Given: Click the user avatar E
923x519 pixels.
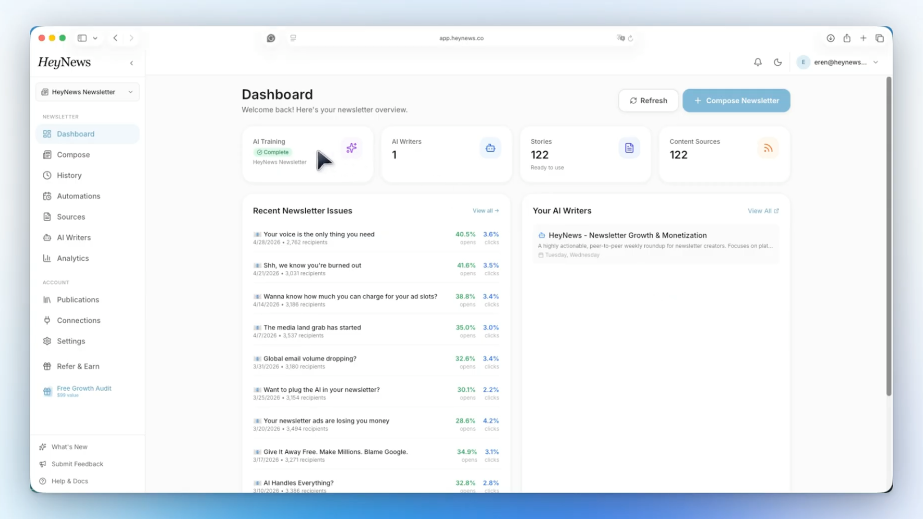Looking at the screenshot, I should point(803,62).
